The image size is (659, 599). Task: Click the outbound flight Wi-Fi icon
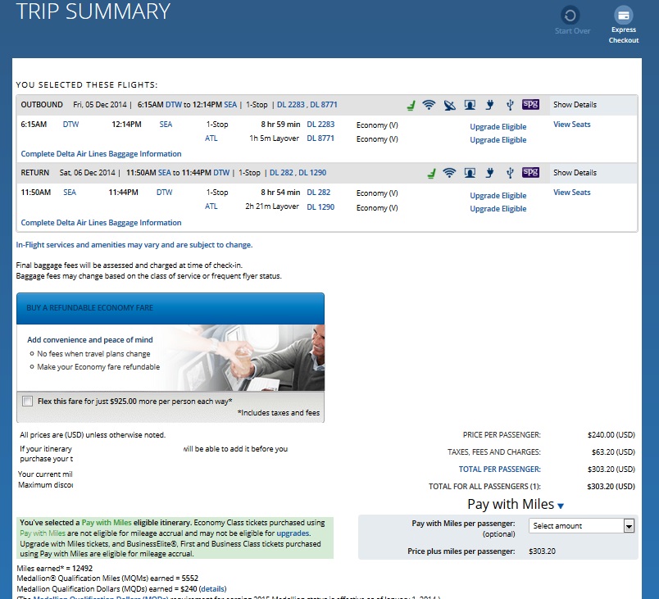click(428, 105)
